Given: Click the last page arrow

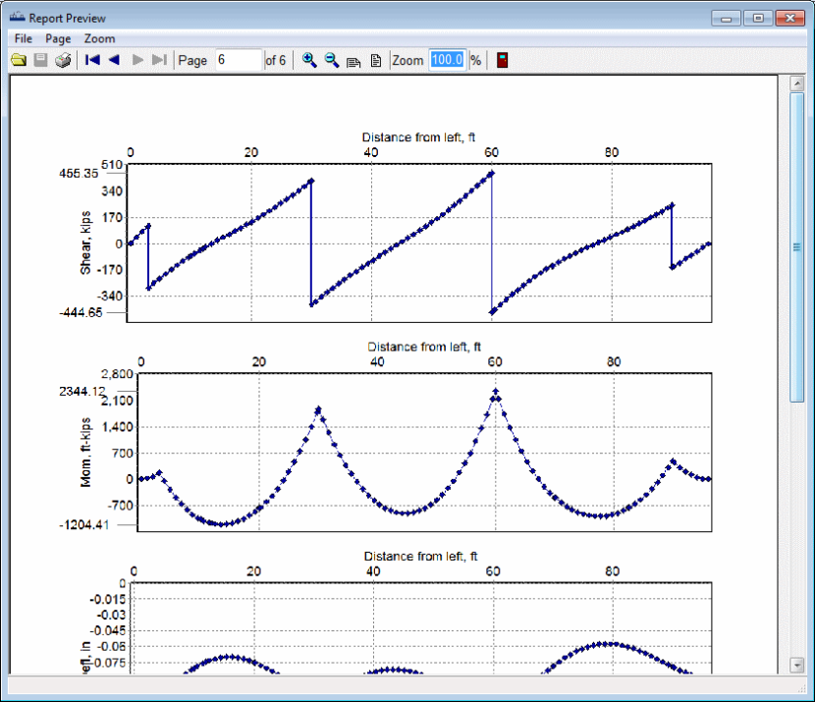Looking at the screenshot, I should (x=159, y=60).
